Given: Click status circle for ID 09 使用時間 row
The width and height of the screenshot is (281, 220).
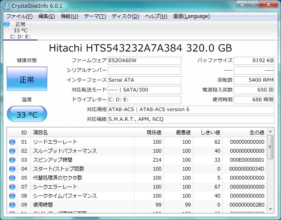Looking at the screenshot, I should point(12,205).
